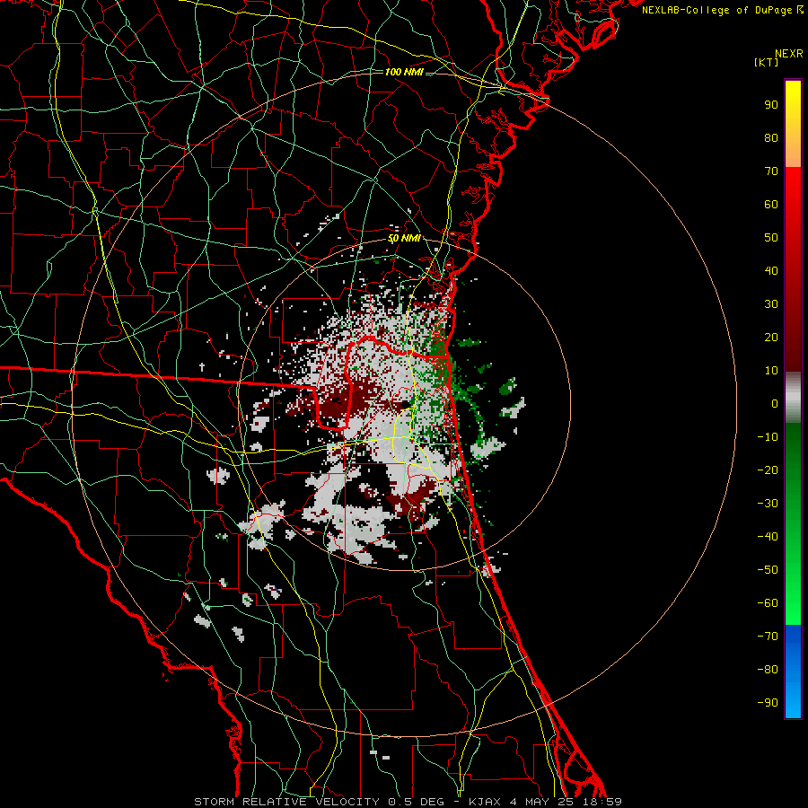This screenshot has width=808, height=808.
Task: Click the "[KT]" units label
Action: click(767, 62)
